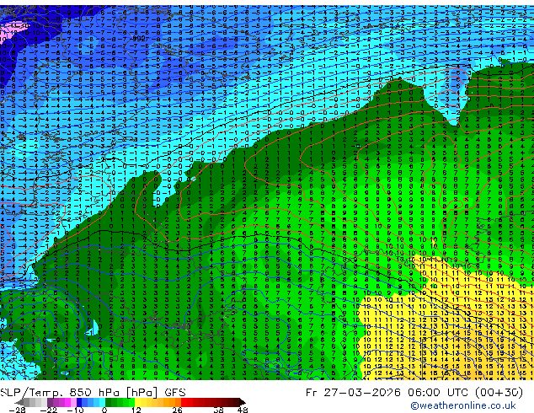Click the 'SLP/Temp. 850 hPa [hPa] GFS' title
The height and width of the screenshot is (413, 534).
(93, 393)
